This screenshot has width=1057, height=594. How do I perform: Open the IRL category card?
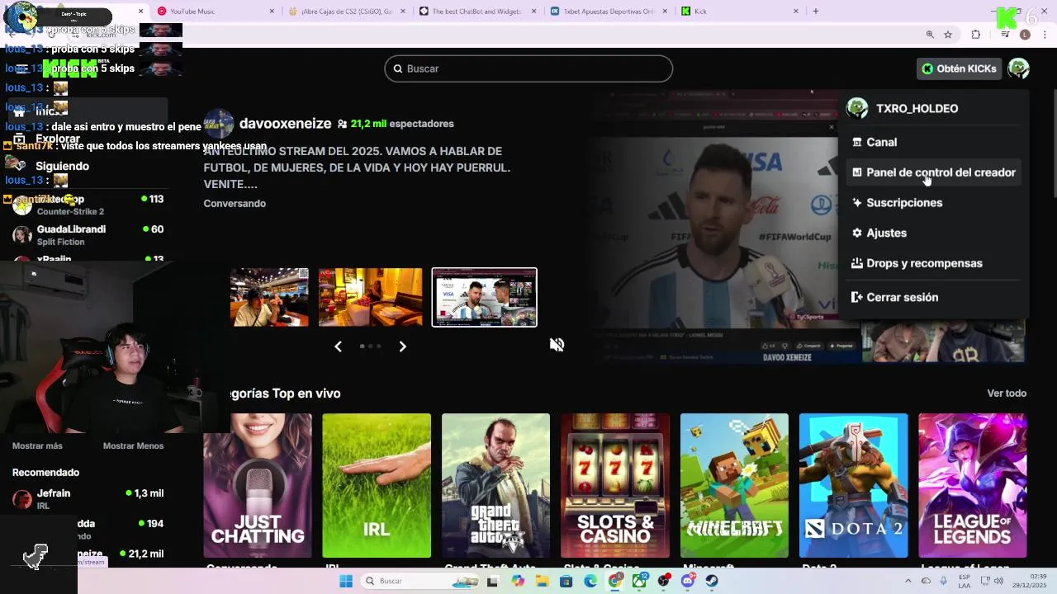(377, 485)
